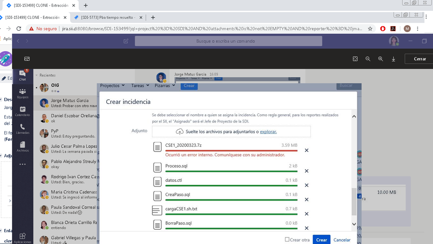This screenshot has width=433, height=244.
Task: Click the dialog scroll down arrow
Action: pos(354,224)
